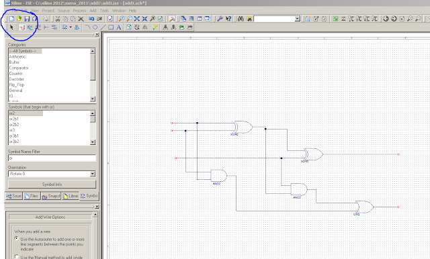430x259 pixels.
Task: Click the What's This help cursor icon
Action: [228, 19]
